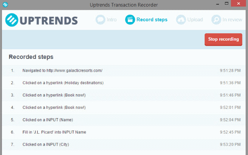Click timestamp 9:51:36 PM

pos(230,83)
